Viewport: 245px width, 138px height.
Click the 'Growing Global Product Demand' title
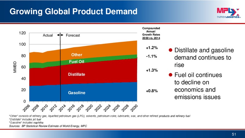click(73, 11)
